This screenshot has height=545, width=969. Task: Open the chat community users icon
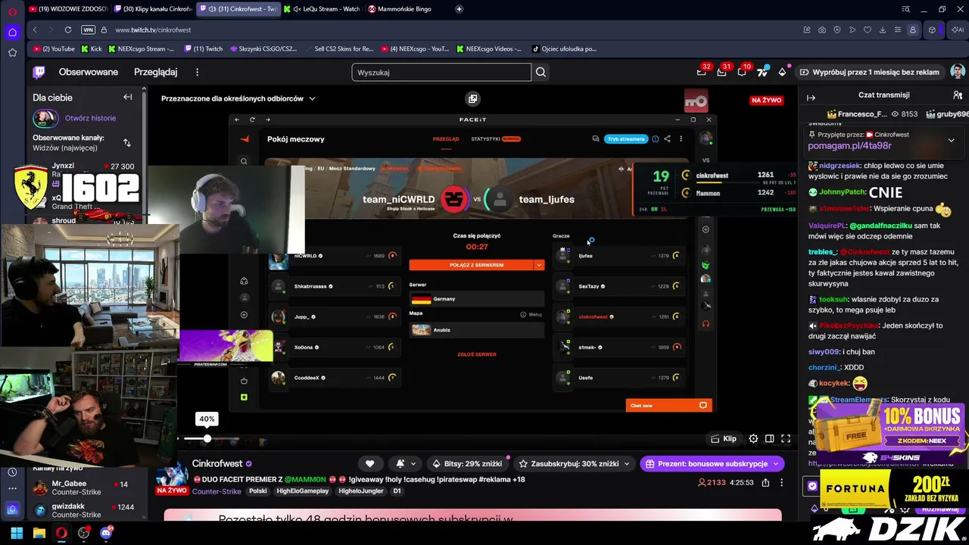pos(958,95)
